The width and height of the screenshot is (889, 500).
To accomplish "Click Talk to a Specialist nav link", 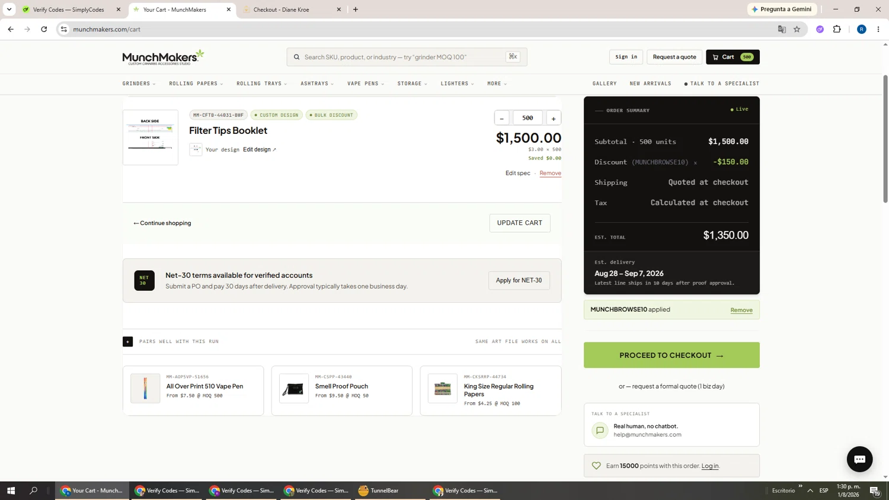I will 722,84.
